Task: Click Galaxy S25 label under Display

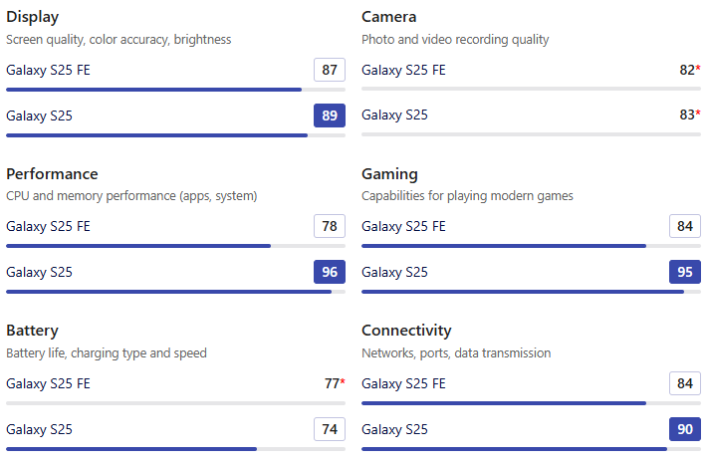Action: (39, 116)
